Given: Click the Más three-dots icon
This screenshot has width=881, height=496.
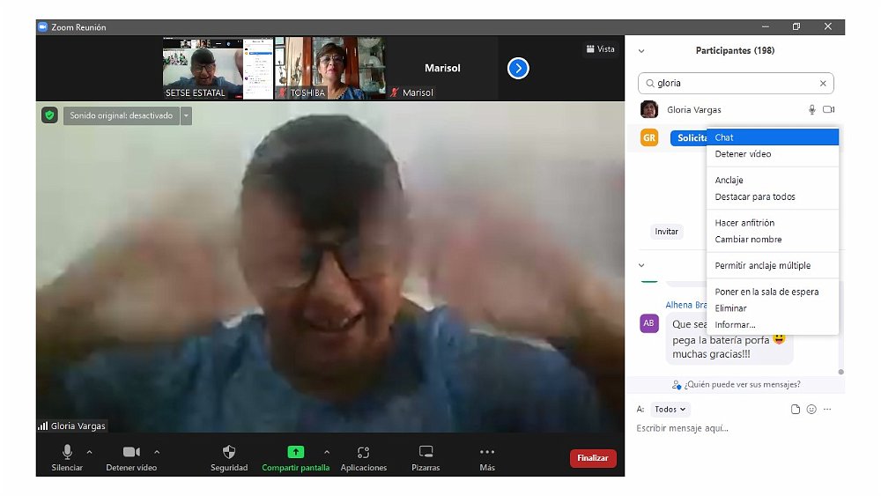Looking at the screenshot, I should tap(487, 452).
